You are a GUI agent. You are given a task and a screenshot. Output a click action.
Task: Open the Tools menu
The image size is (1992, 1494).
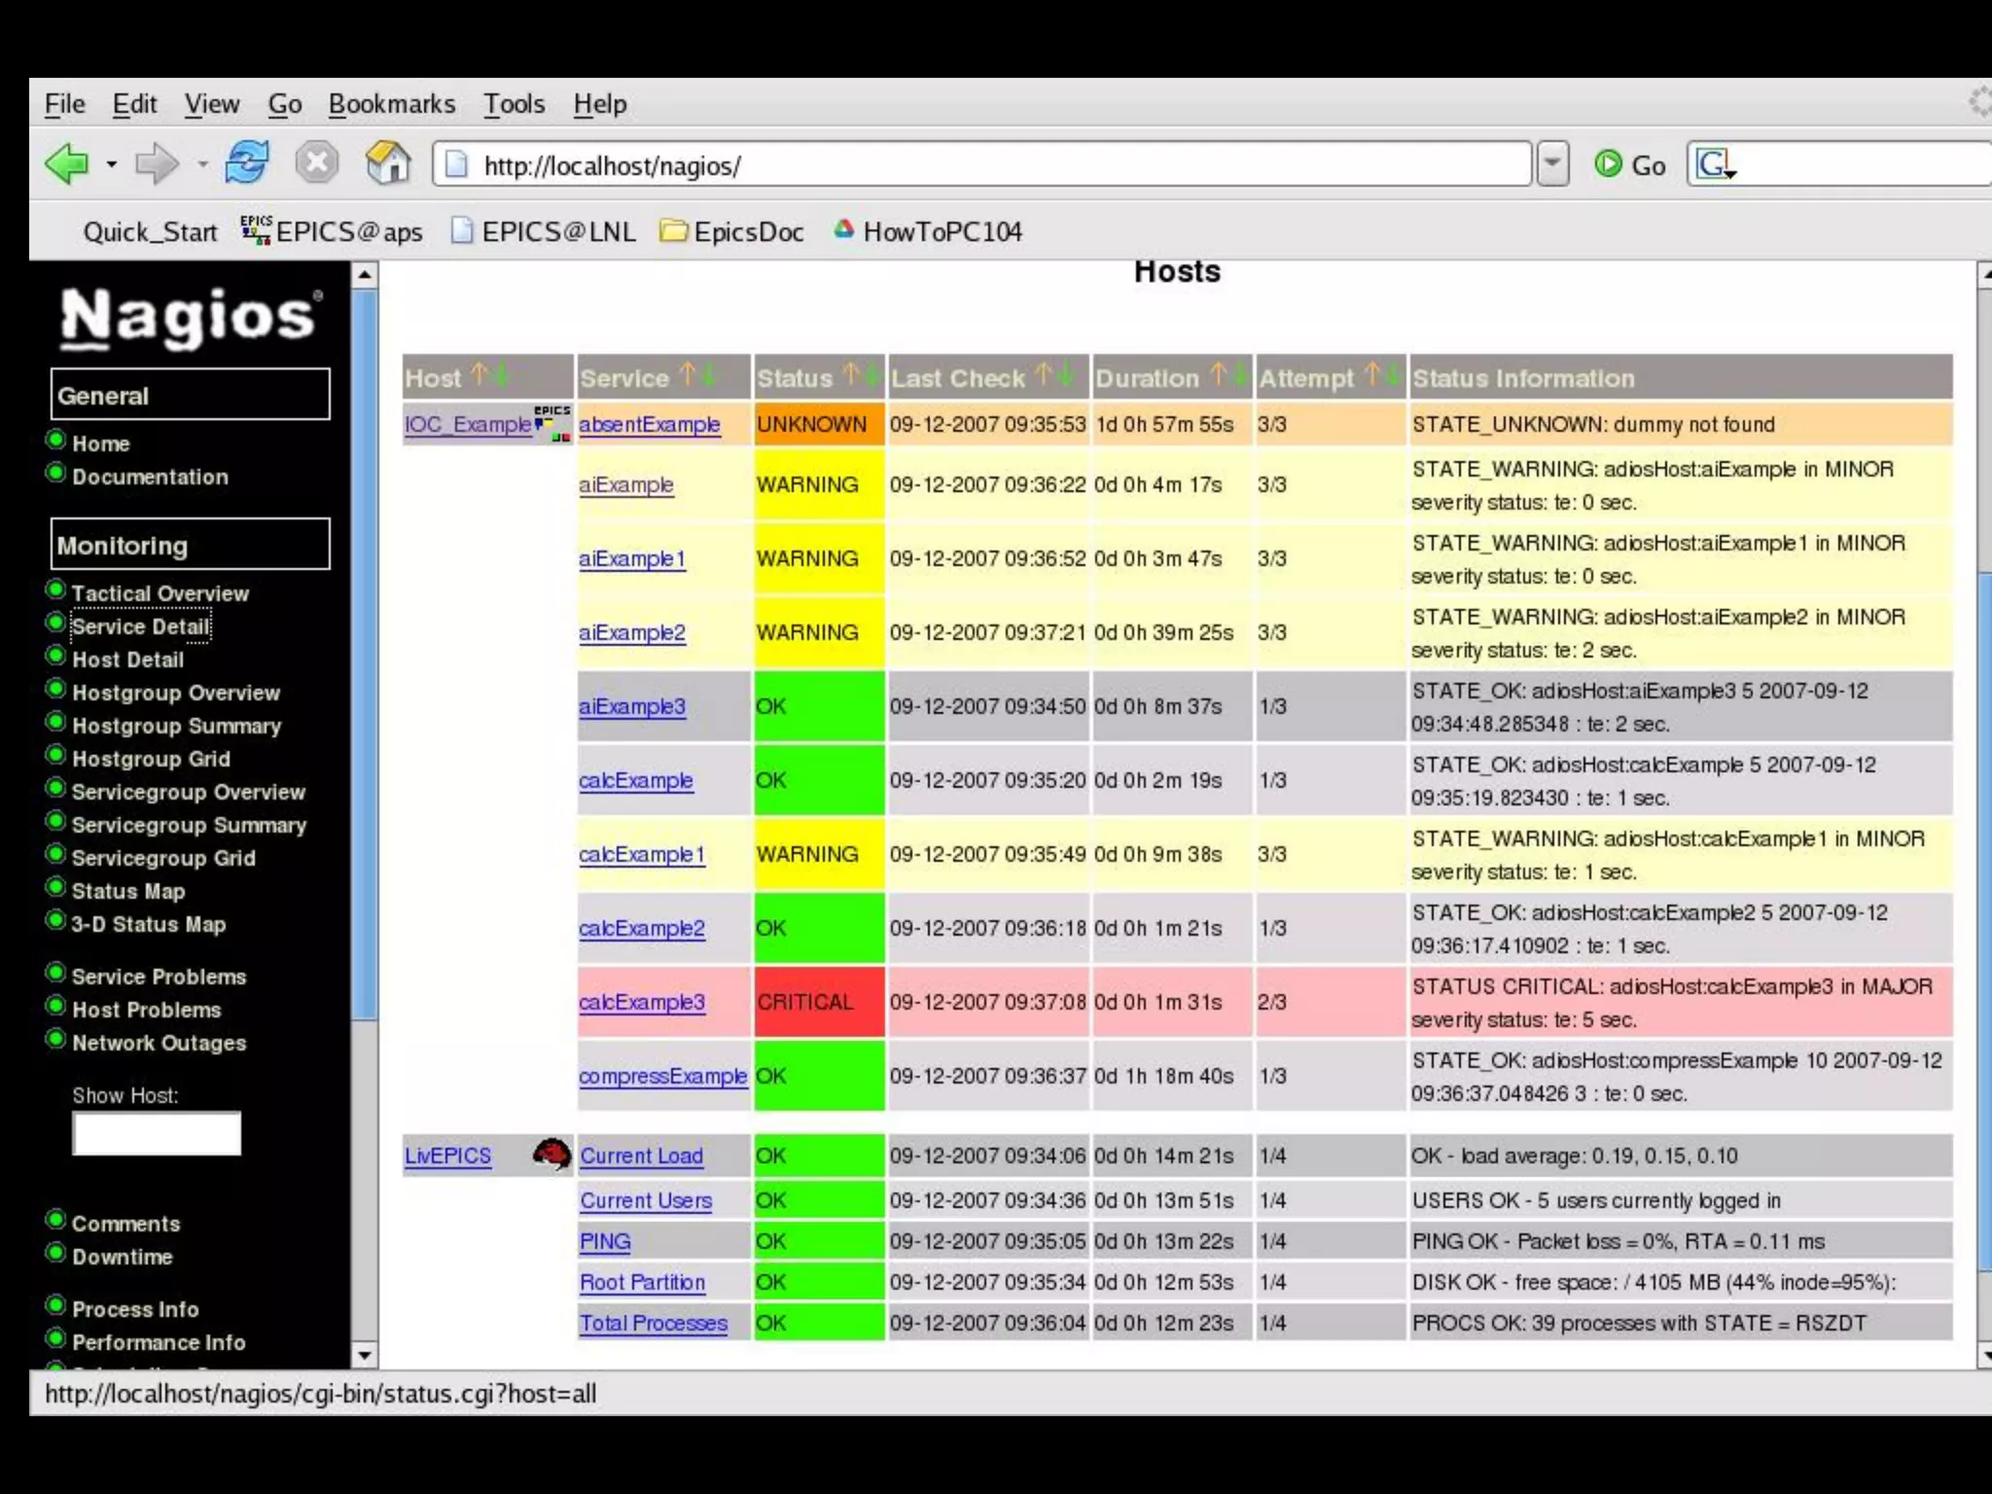514,104
